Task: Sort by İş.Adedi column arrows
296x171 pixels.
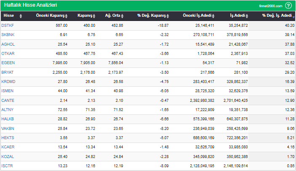Action: click(x=246, y=16)
